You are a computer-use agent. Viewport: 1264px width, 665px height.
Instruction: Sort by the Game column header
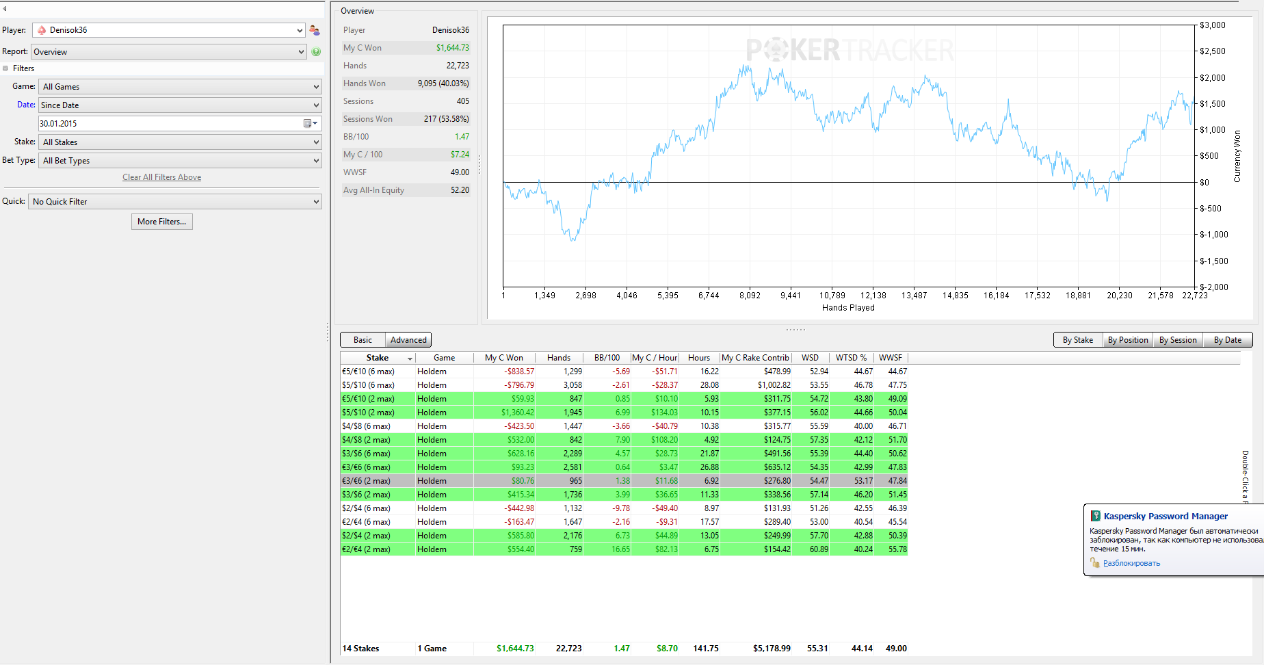click(445, 358)
